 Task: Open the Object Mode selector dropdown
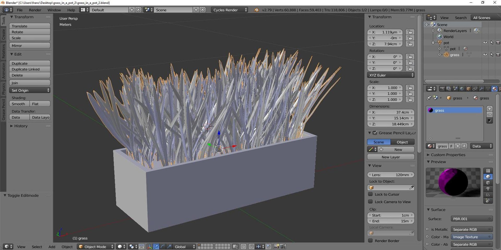pyautogui.click(x=96, y=247)
